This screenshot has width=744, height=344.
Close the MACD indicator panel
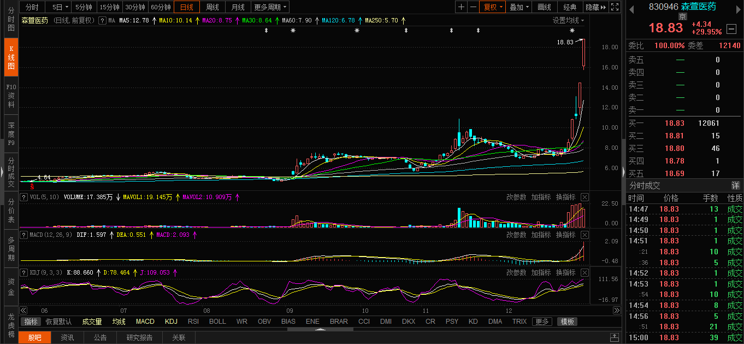pos(584,235)
